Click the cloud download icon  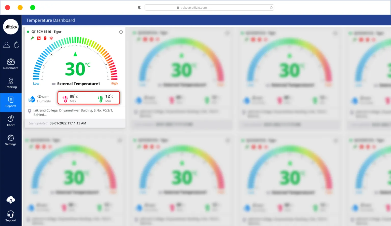pos(11,200)
